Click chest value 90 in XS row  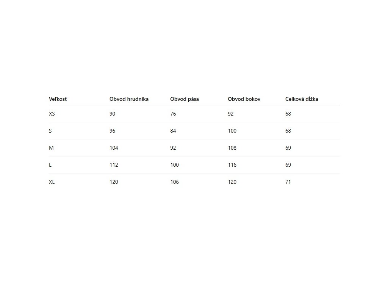(112, 114)
